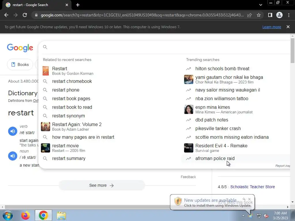Click the restart movie poster thumbnail

[x=46, y=148]
